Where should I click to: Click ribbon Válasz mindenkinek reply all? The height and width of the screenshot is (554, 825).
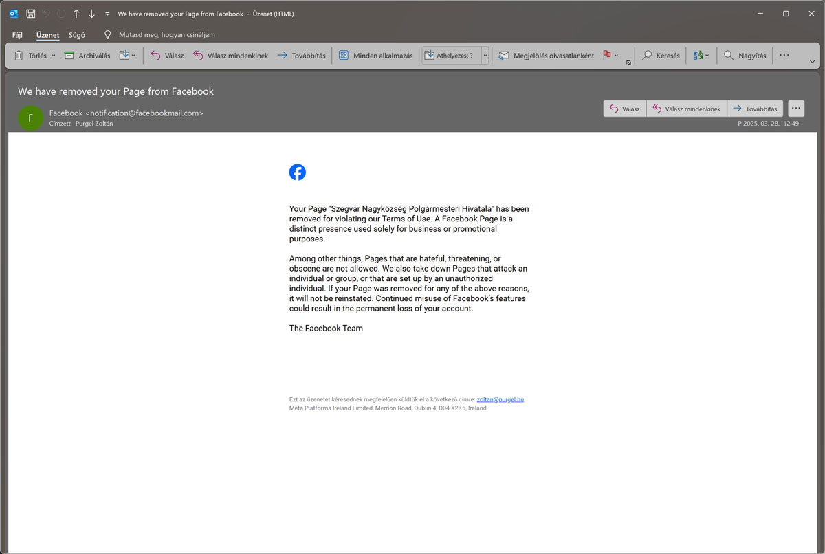point(230,56)
